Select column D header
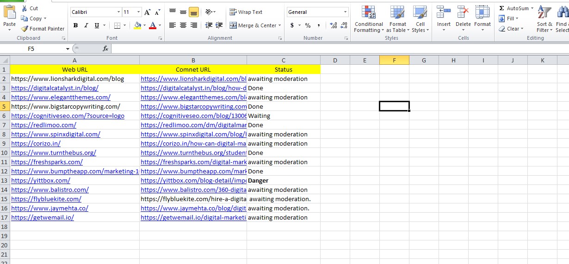 click(x=335, y=60)
